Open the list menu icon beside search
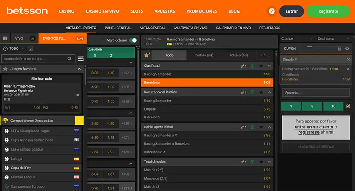 coord(80,59)
